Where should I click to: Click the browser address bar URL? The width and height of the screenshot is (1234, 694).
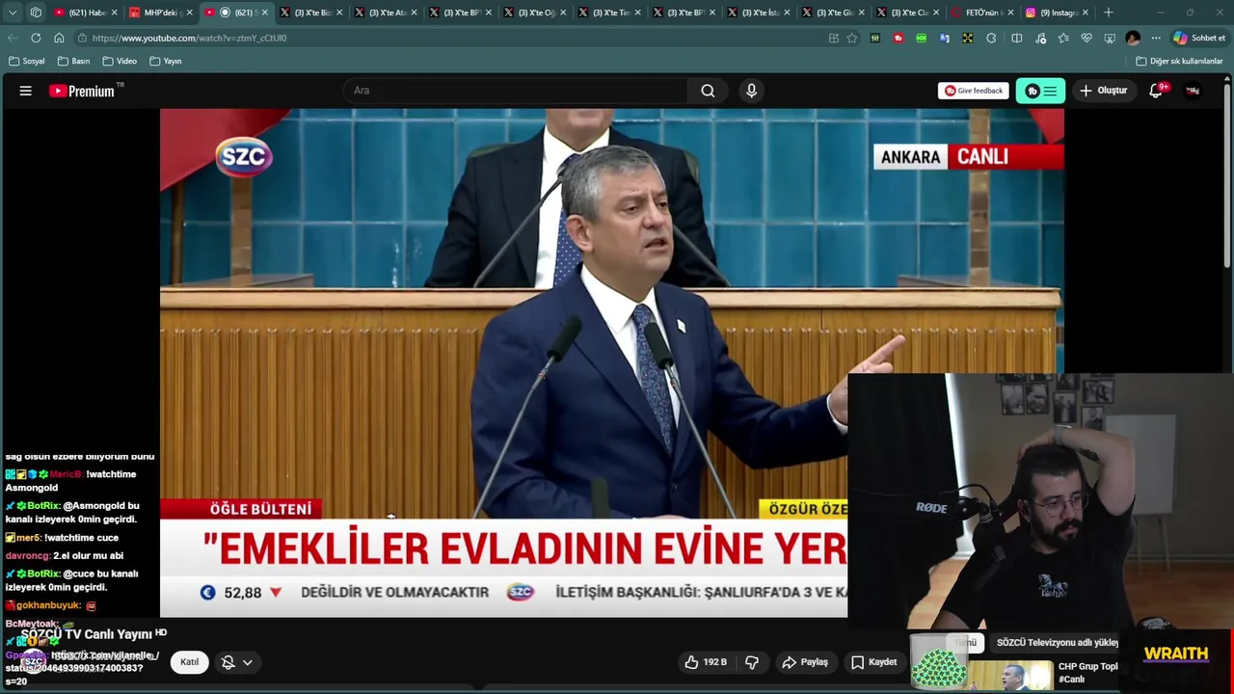coord(189,38)
